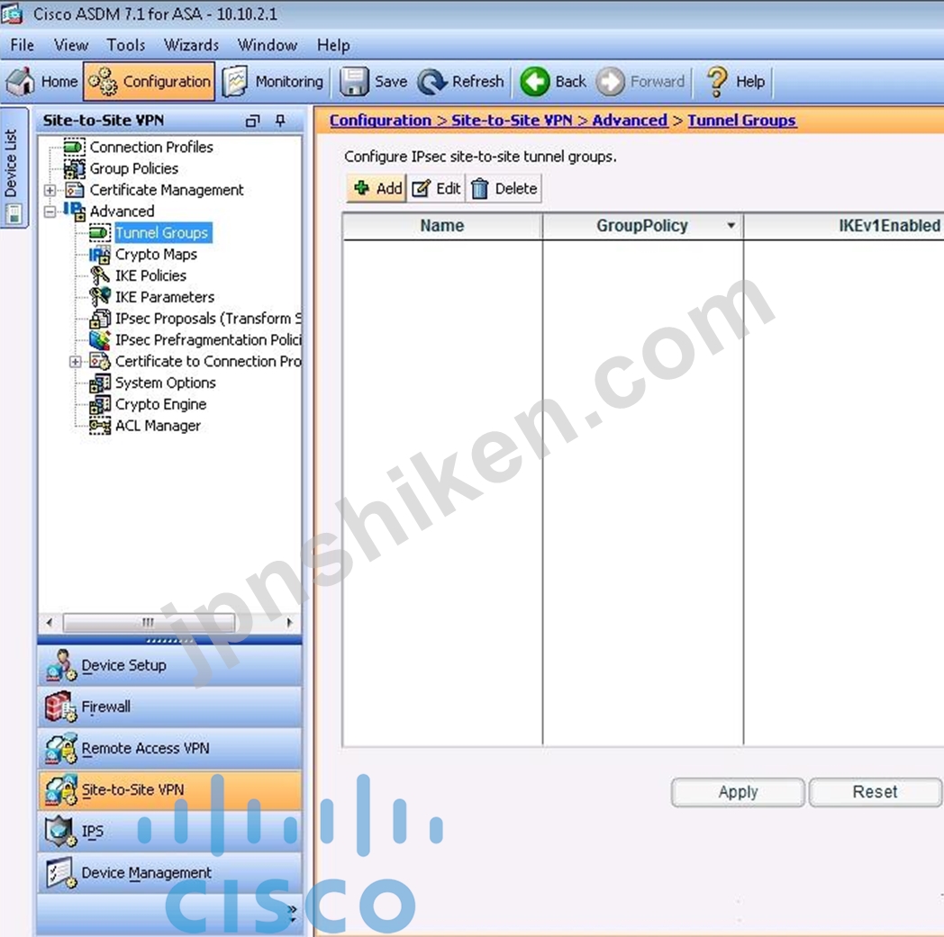Screen dimensions: 944x937
Task: Click the ACL Manager icon
Action: 100,426
